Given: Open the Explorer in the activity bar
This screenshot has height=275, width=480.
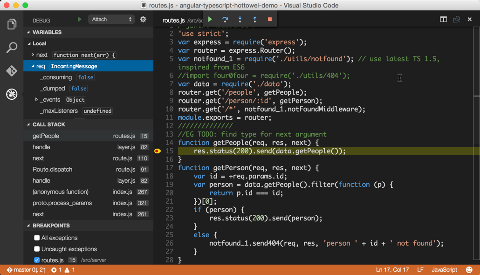Looking at the screenshot, I should coord(11,24).
